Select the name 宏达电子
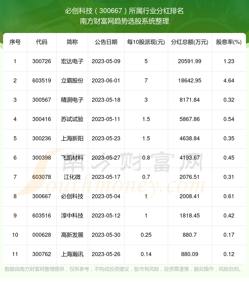This screenshot has width=249, height=285. click(72, 61)
